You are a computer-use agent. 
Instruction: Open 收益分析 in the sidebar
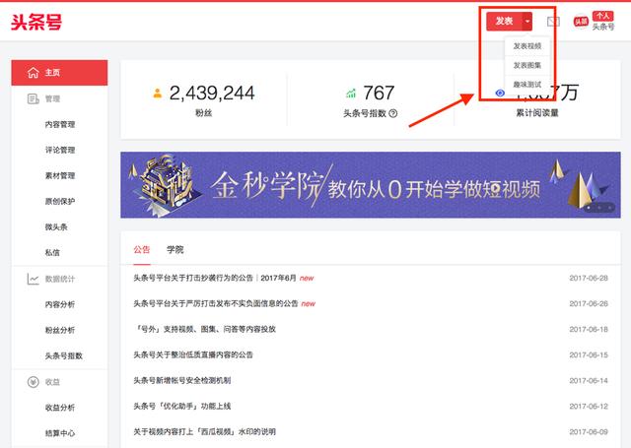point(60,408)
